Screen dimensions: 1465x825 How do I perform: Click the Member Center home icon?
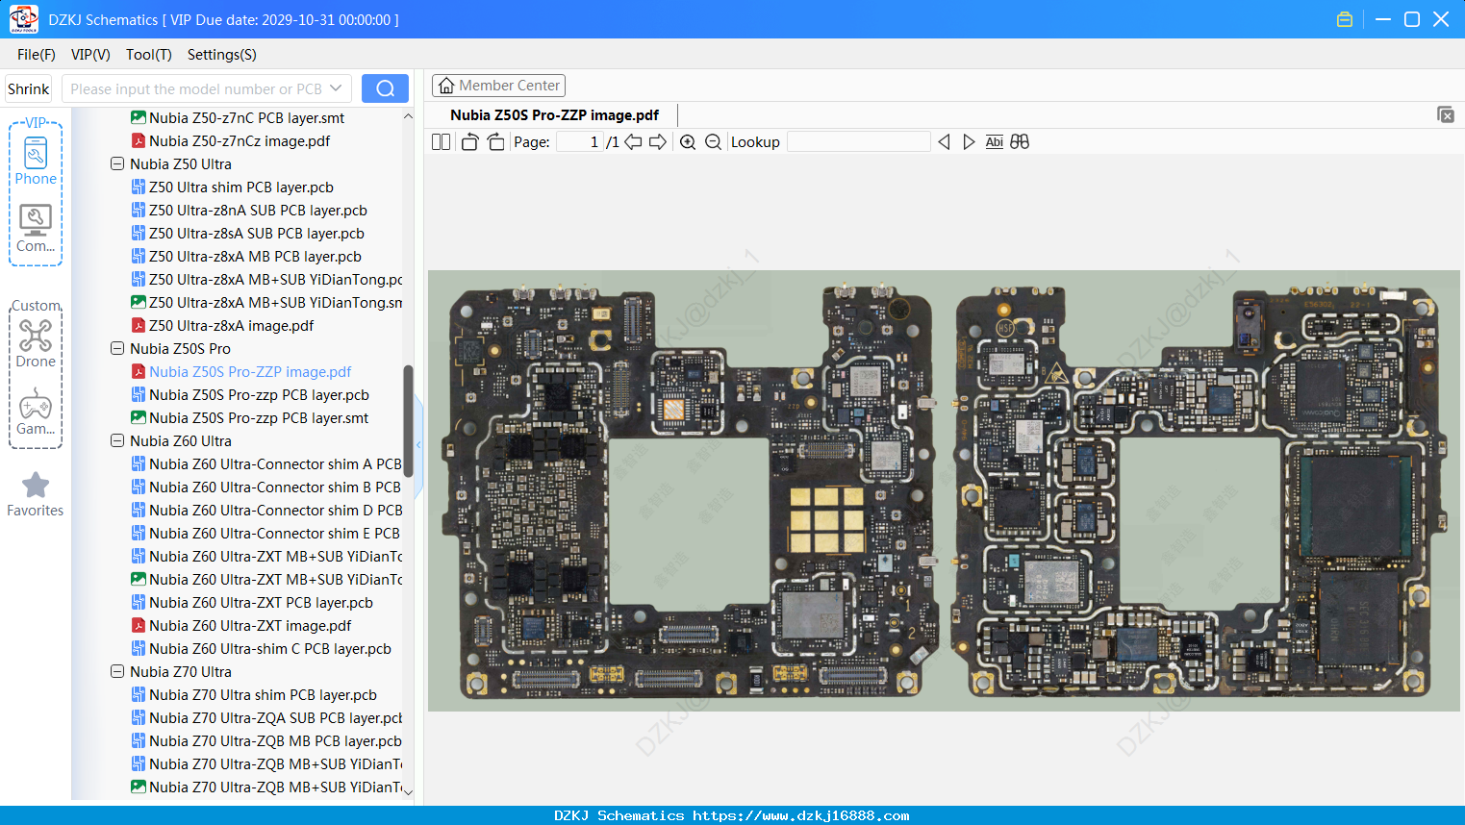[x=446, y=86]
